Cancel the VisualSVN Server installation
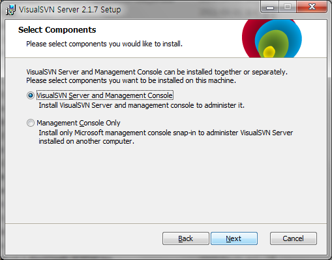Viewport: 332px width, 260px height. click(x=294, y=238)
